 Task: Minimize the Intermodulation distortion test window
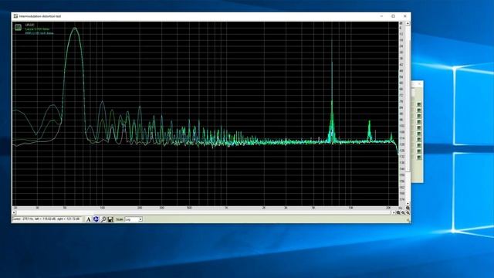coord(381,16)
